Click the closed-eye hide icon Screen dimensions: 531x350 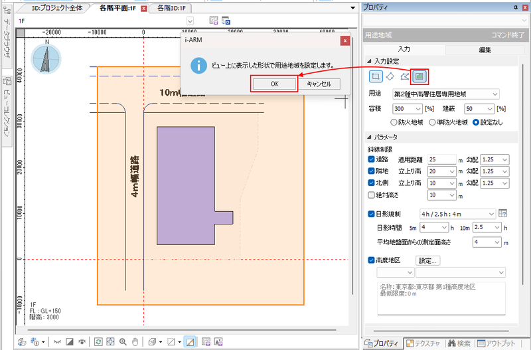click(57, 342)
